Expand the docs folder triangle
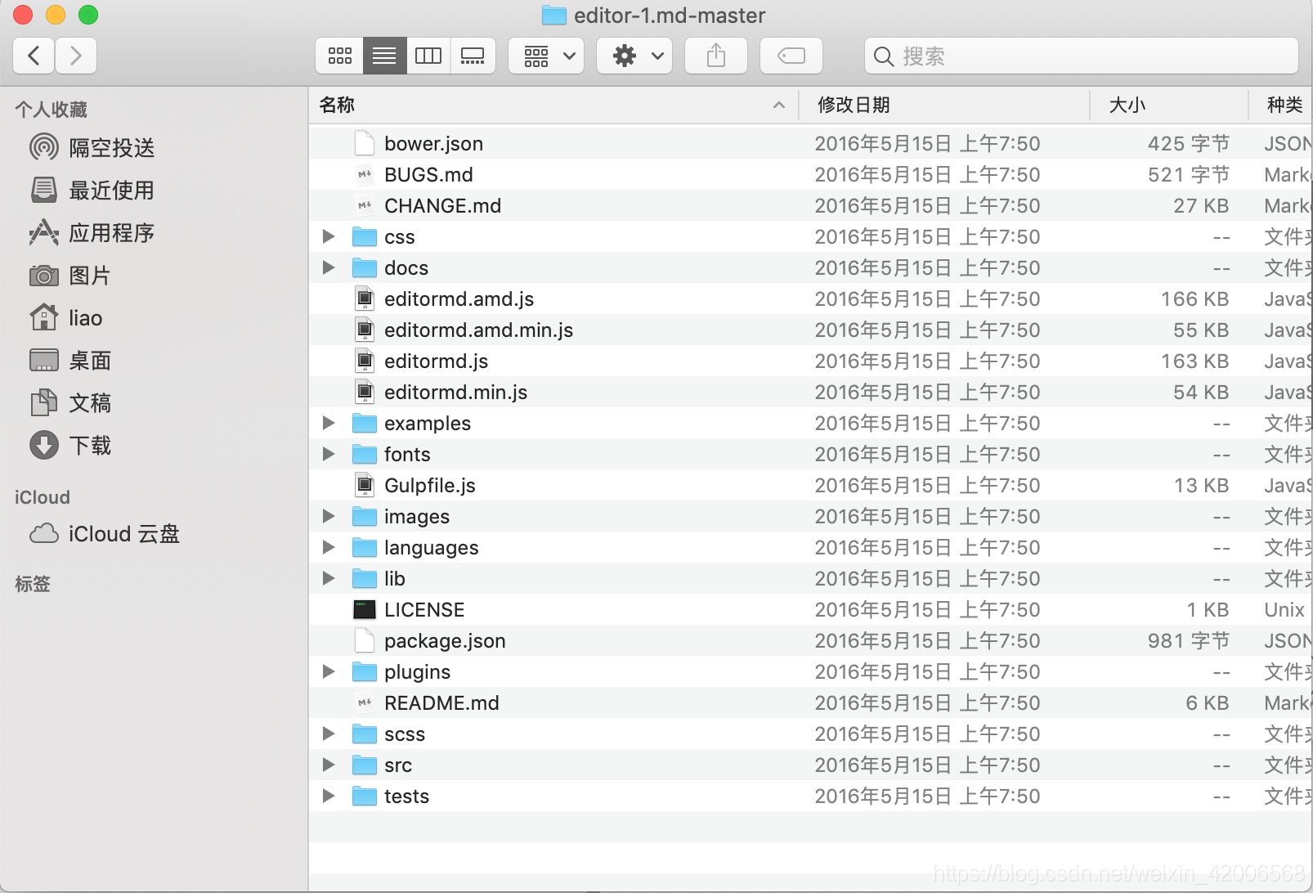The width and height of the screenshot is (1313, 893). tap(329, 267)
